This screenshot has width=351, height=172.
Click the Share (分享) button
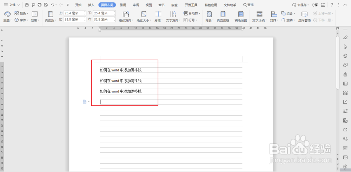[x=315, y=5]
